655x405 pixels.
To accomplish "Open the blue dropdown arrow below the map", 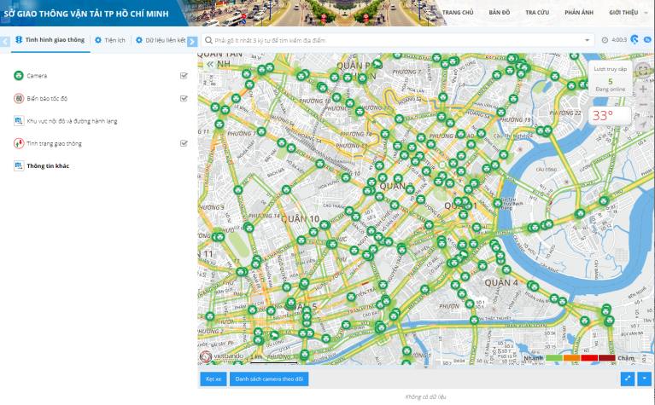I will pyautogui.click(x=645, y=379).
